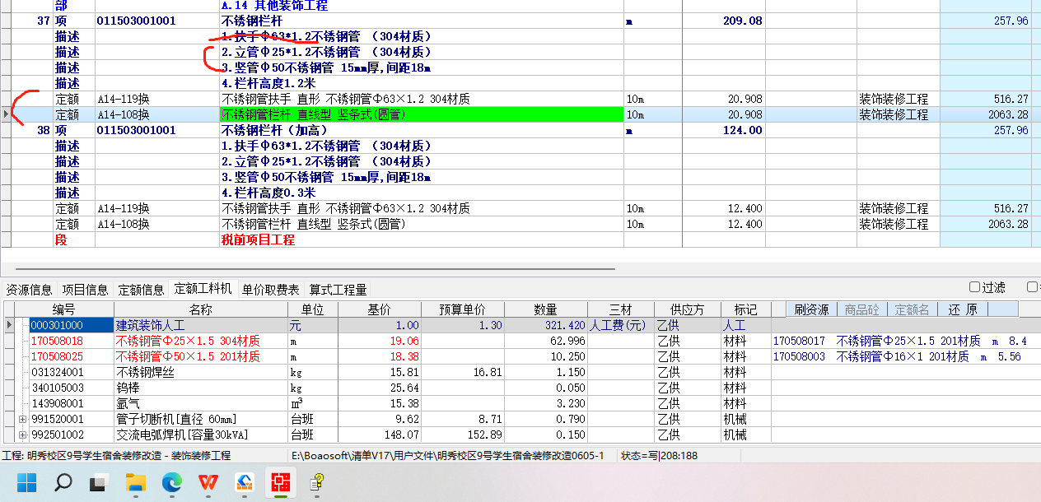Open Task View from the taskbar

coord(100,483)
